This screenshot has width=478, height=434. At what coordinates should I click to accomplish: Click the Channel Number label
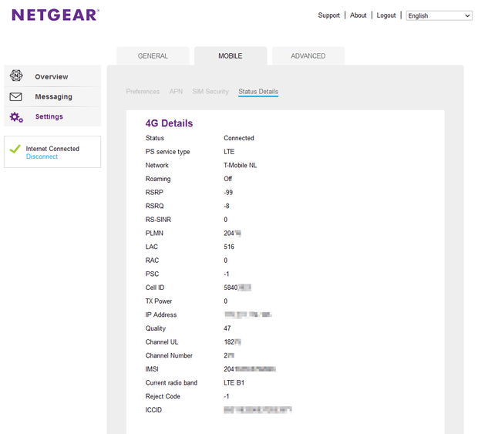[x=169, y=355]
